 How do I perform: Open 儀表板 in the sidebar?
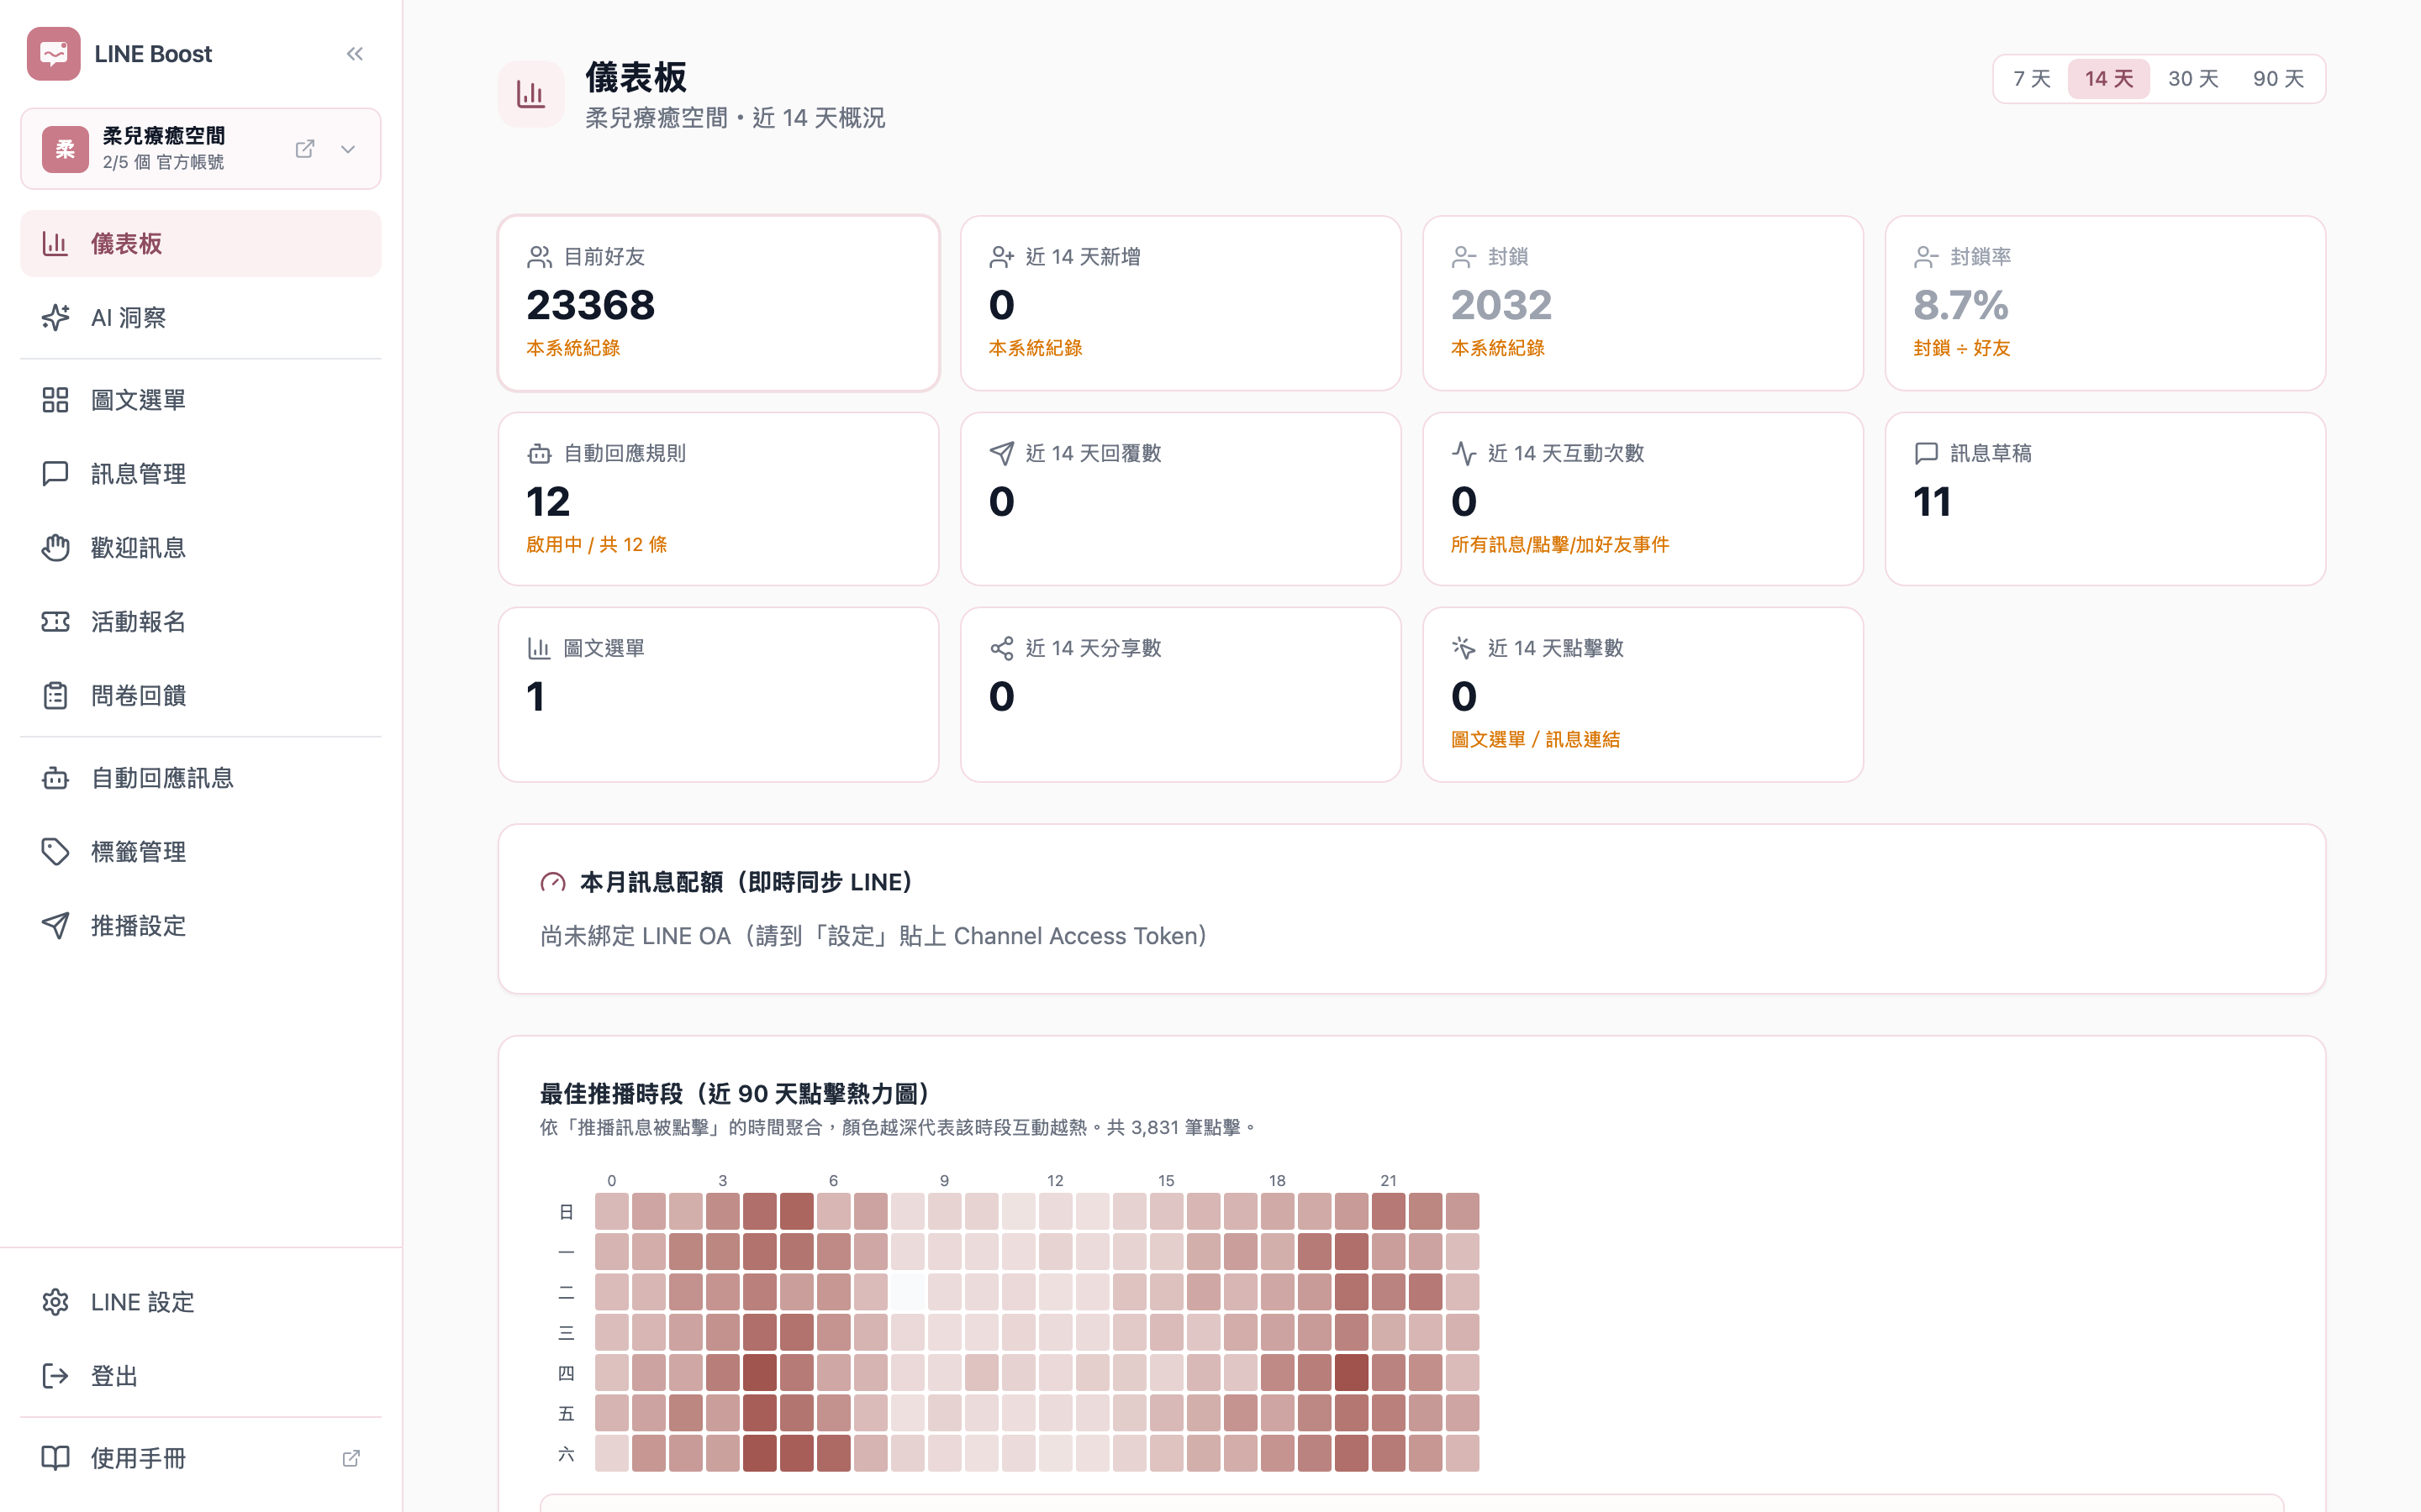pos(200,244)
